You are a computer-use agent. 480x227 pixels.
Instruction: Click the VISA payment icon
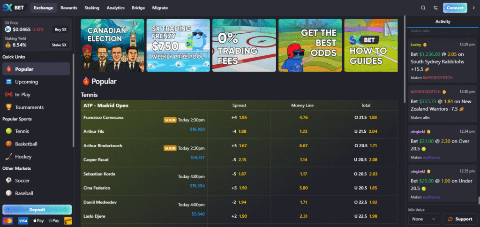click(23, 220)
